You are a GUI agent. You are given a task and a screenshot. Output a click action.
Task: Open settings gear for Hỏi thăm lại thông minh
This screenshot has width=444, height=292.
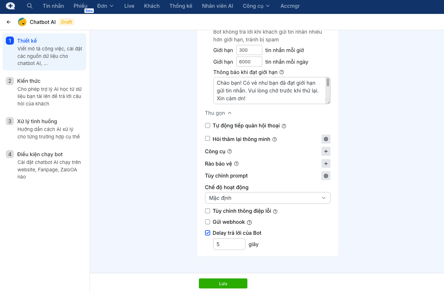326,139
